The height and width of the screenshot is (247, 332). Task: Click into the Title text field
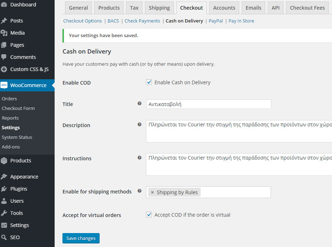208,104
